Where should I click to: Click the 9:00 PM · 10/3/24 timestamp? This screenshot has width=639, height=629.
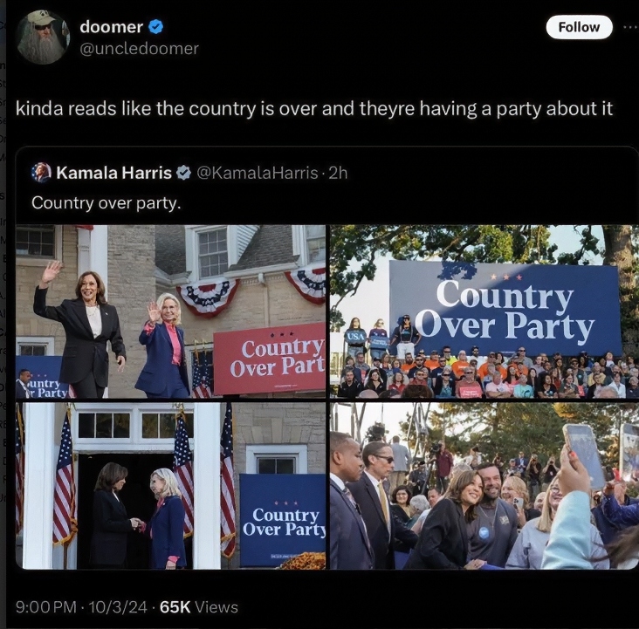[81, 607]
